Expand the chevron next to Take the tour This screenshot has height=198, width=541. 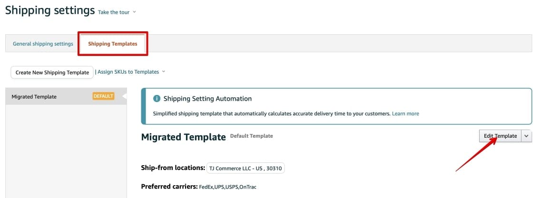[135, 12]
